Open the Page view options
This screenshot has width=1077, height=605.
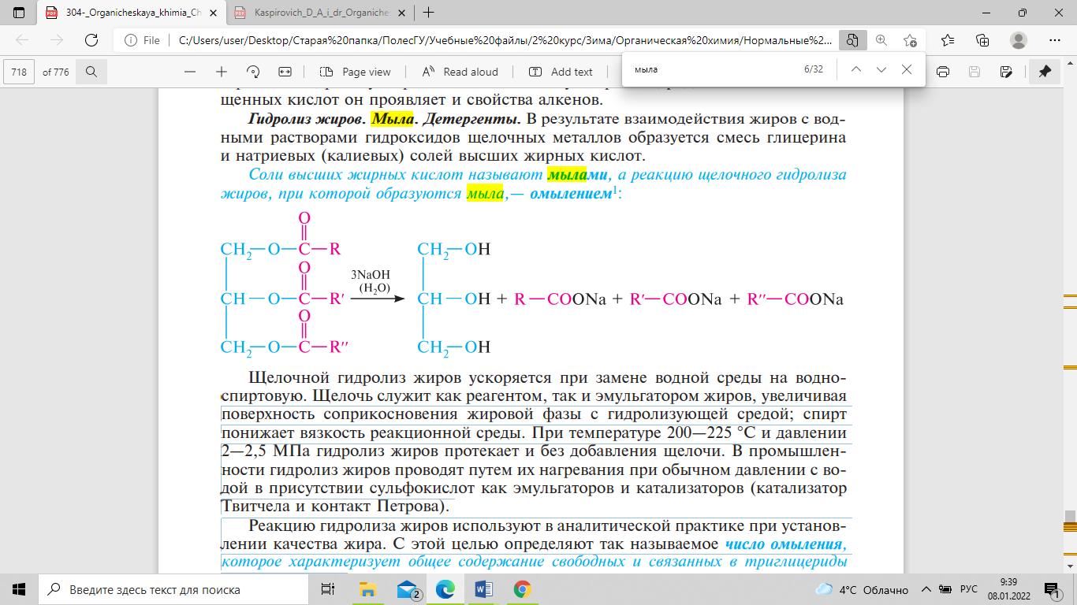tap(356, 72)
